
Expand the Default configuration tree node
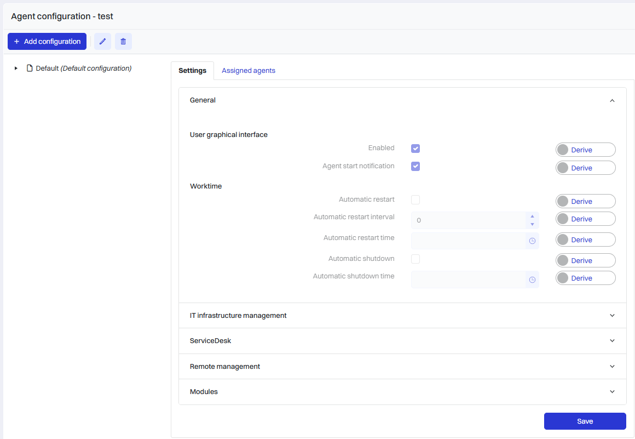[x=16, y=68]
